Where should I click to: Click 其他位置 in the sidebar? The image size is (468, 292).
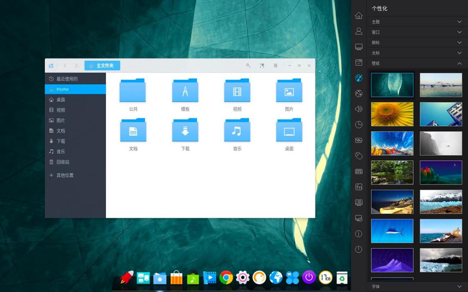[x=65, y=175]
